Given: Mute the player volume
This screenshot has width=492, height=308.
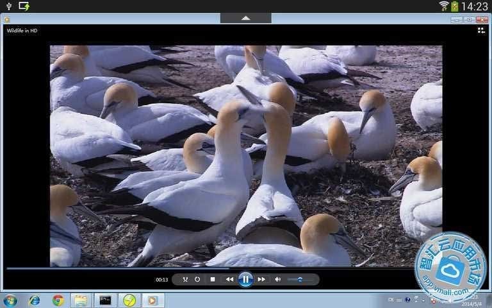Looking at the screenshot, I should (278, 279).
